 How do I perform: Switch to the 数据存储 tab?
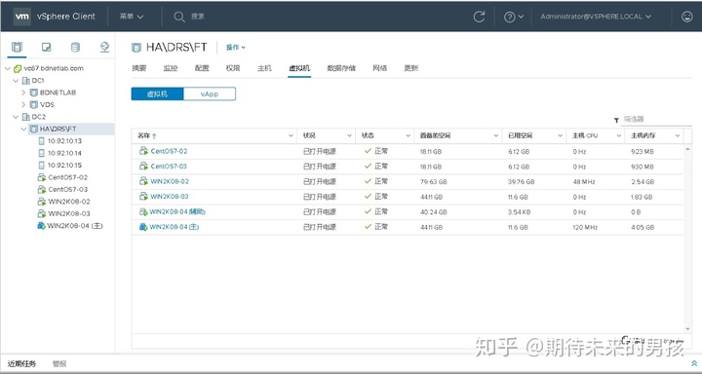(341, 68)
